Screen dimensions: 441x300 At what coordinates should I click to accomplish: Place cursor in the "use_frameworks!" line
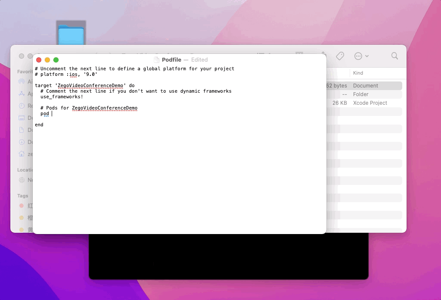[62, 97]
